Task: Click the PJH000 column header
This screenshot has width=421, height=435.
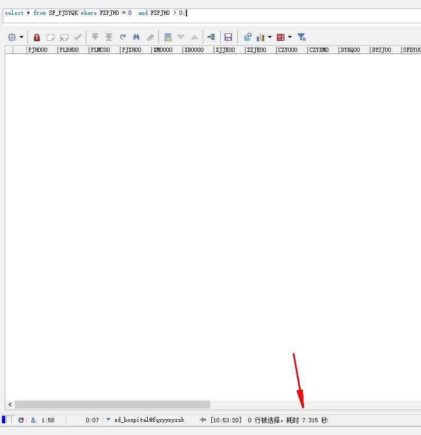Action: tap(42, 50)
